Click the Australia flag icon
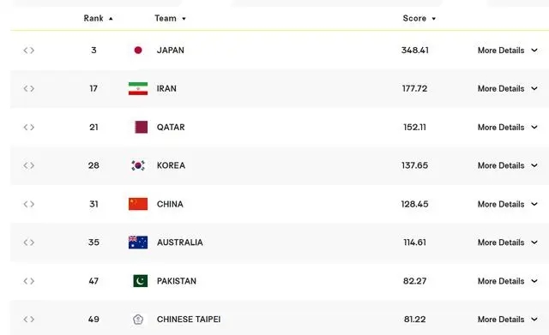549x335 pixels. pos(138,242)
